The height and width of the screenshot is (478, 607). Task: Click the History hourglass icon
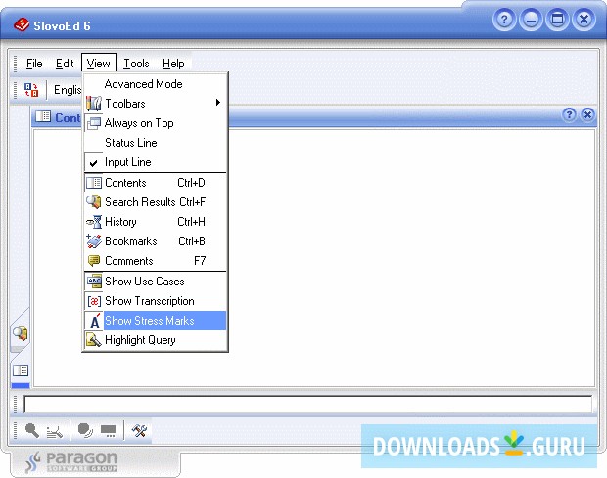[x=94, y=222]
